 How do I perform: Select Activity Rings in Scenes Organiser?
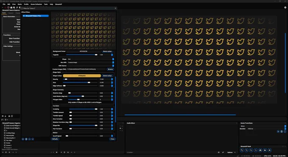[x=11, y=133]
